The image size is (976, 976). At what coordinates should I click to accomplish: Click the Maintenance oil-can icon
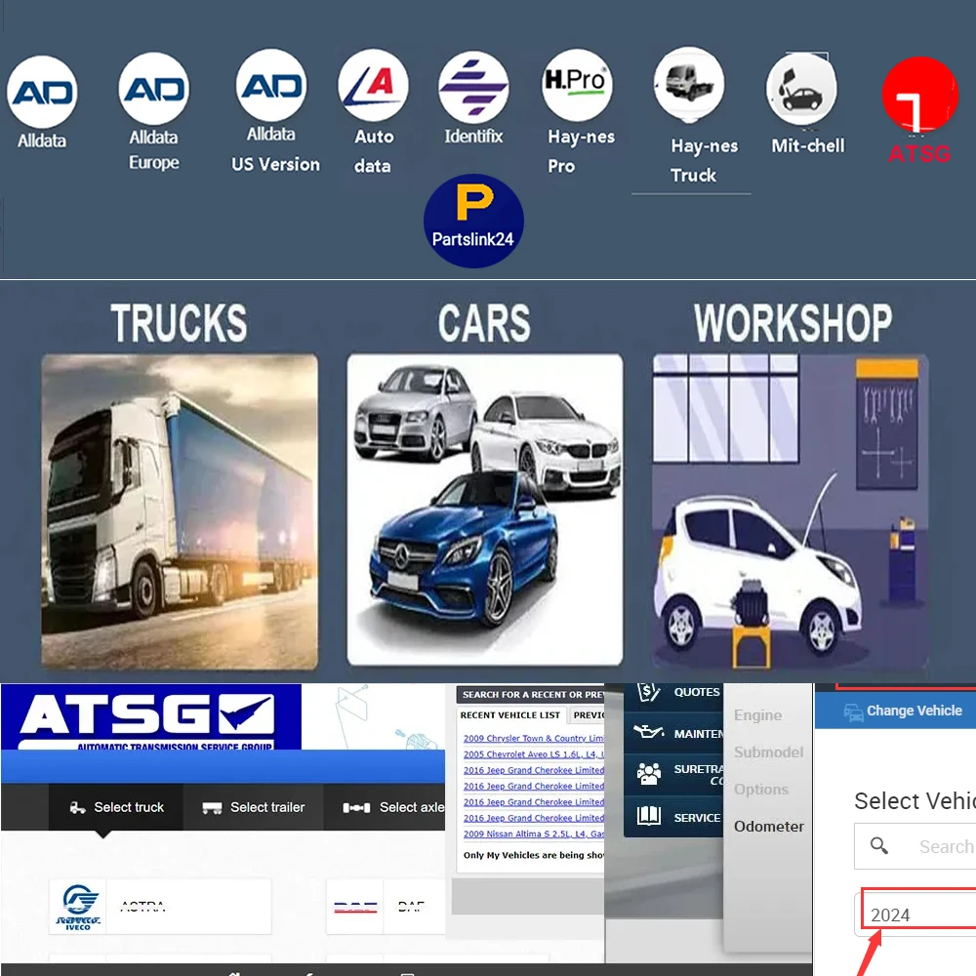648,731
